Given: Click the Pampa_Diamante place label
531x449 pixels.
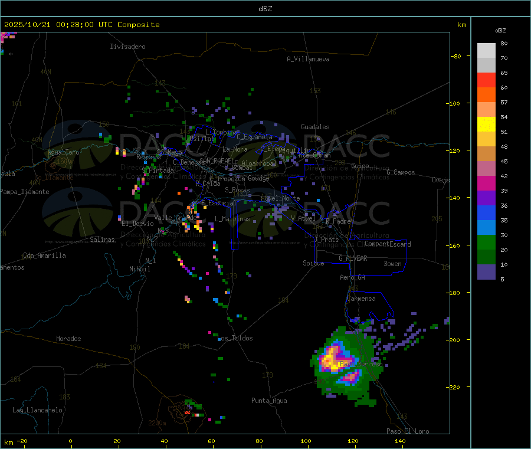Looking at the screenshot, I should [25, 192].
